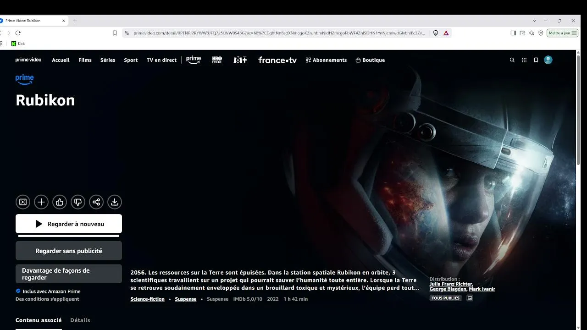The image size is (587, 330).
Task: Open the Sport section
Action: pyautogui.click(x=131, y=60)
